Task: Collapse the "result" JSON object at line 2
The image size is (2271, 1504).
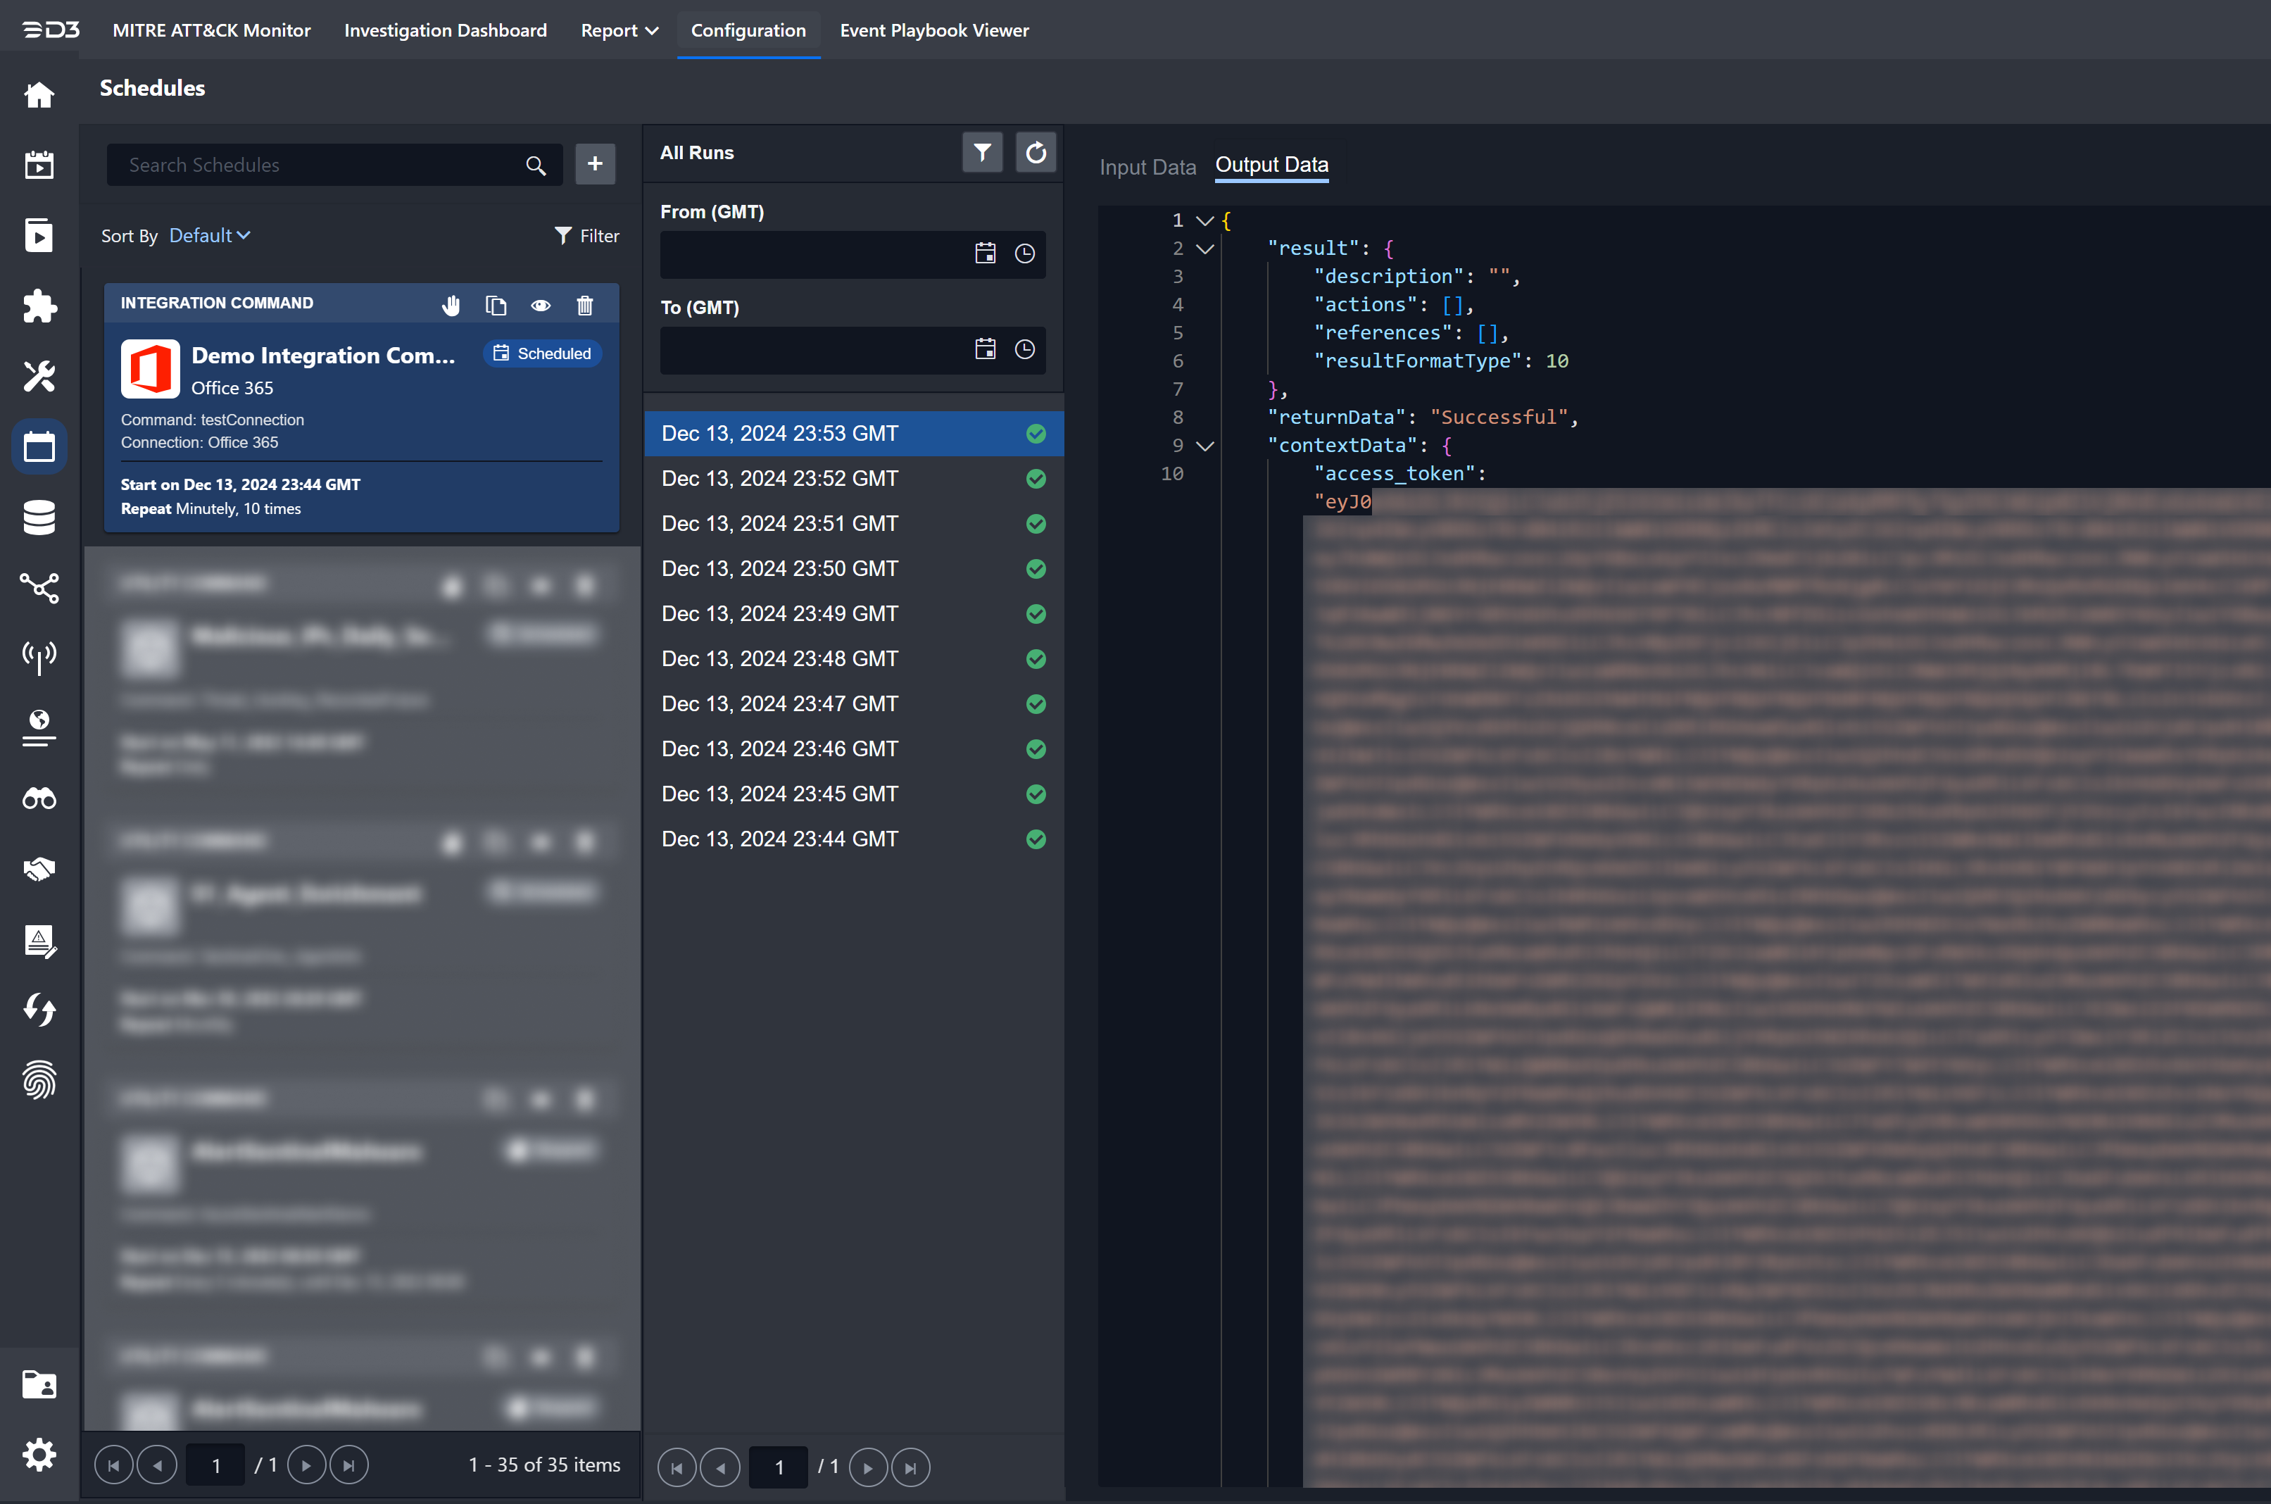Action: click(x=1205, y=249)
